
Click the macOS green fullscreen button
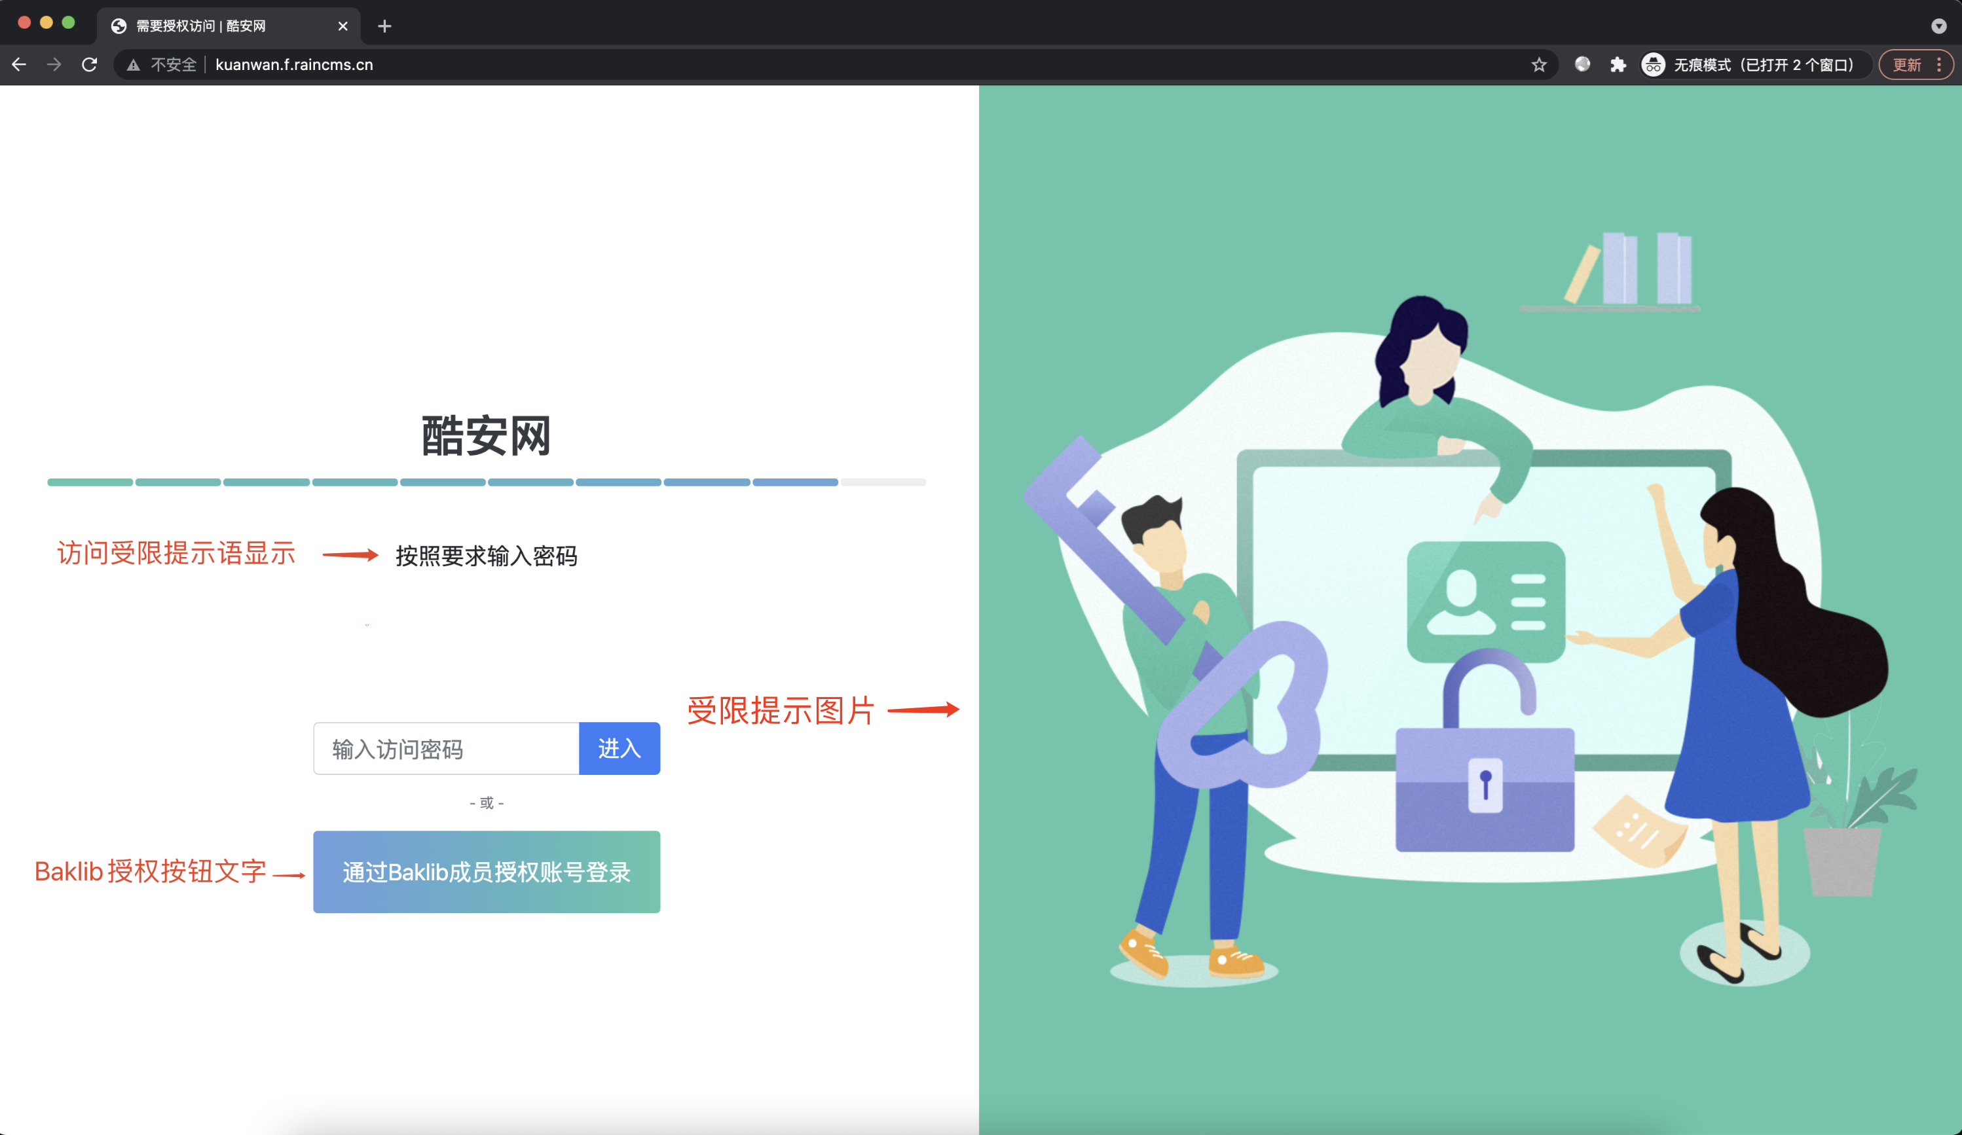69,22
